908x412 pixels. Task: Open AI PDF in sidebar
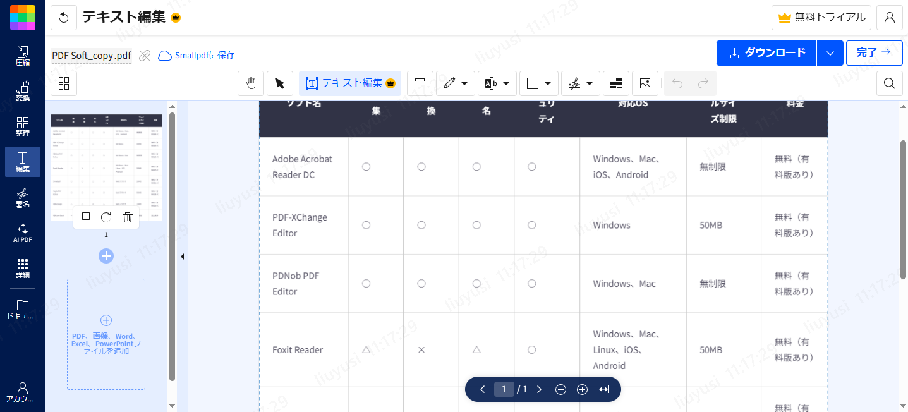click(23, 233)
